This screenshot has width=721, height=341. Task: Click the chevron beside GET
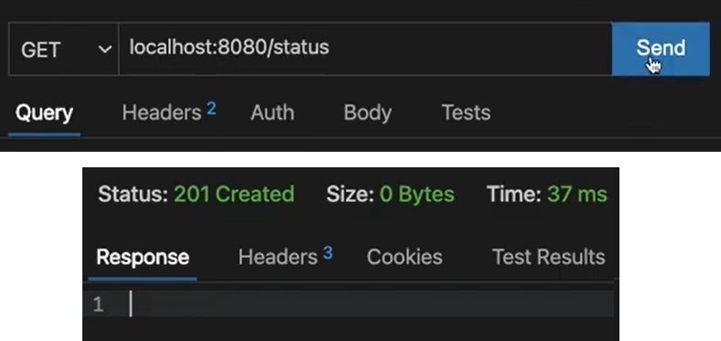pyautogui.click(x=105, y=48)
